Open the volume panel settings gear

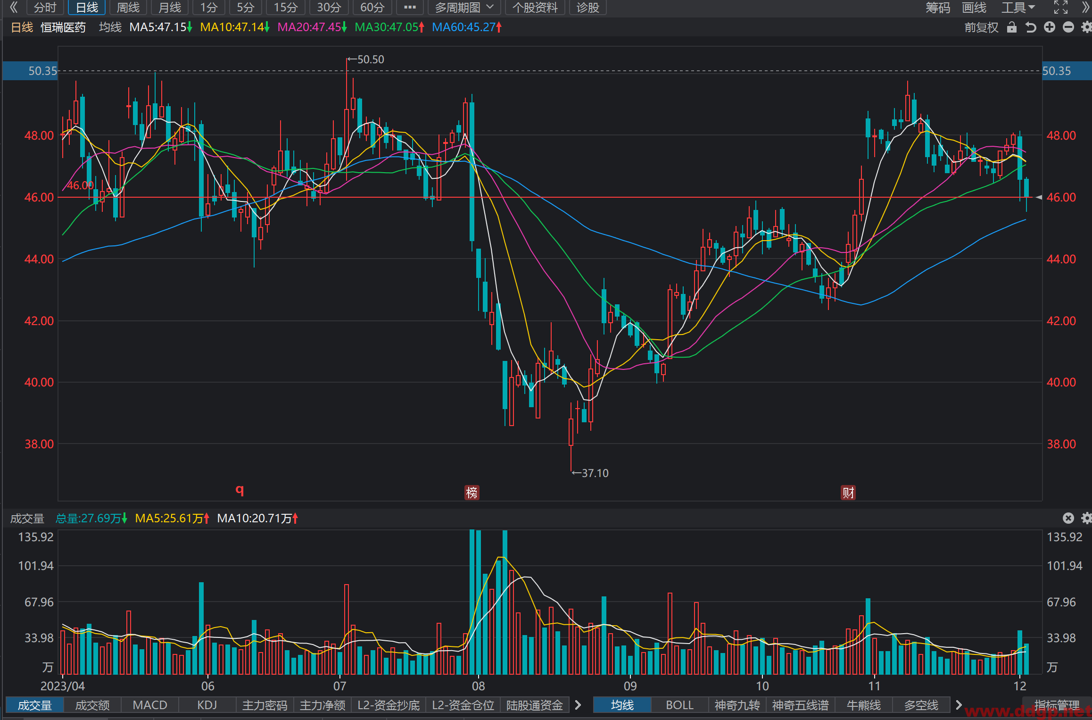1086,518
